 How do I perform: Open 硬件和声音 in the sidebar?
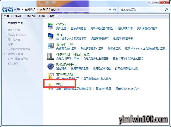(14, 40)
